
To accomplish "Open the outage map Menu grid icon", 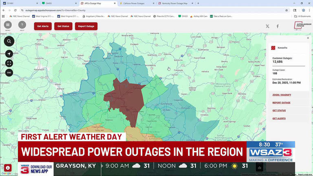I will 8,25.
